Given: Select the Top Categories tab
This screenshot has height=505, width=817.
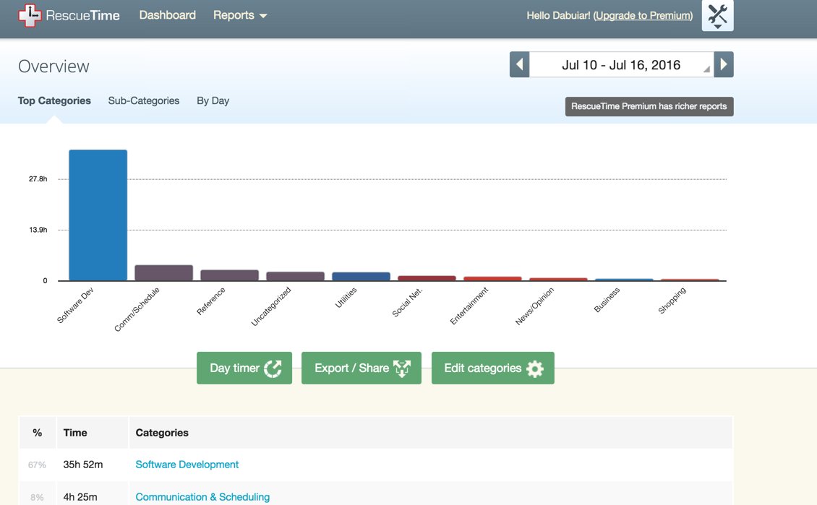Looking at the screenshot, I should [x=54, y=100].
